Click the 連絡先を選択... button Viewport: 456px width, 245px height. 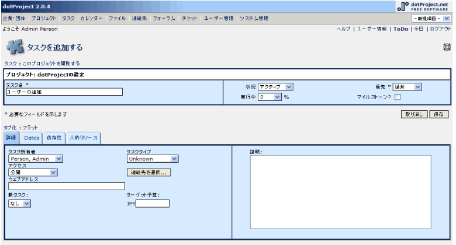[148, 173]
